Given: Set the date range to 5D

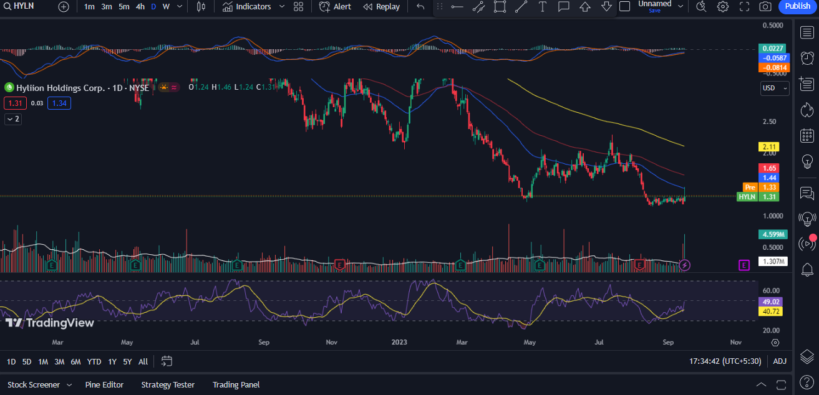Looking at the screenshot, I should (27, 361).
